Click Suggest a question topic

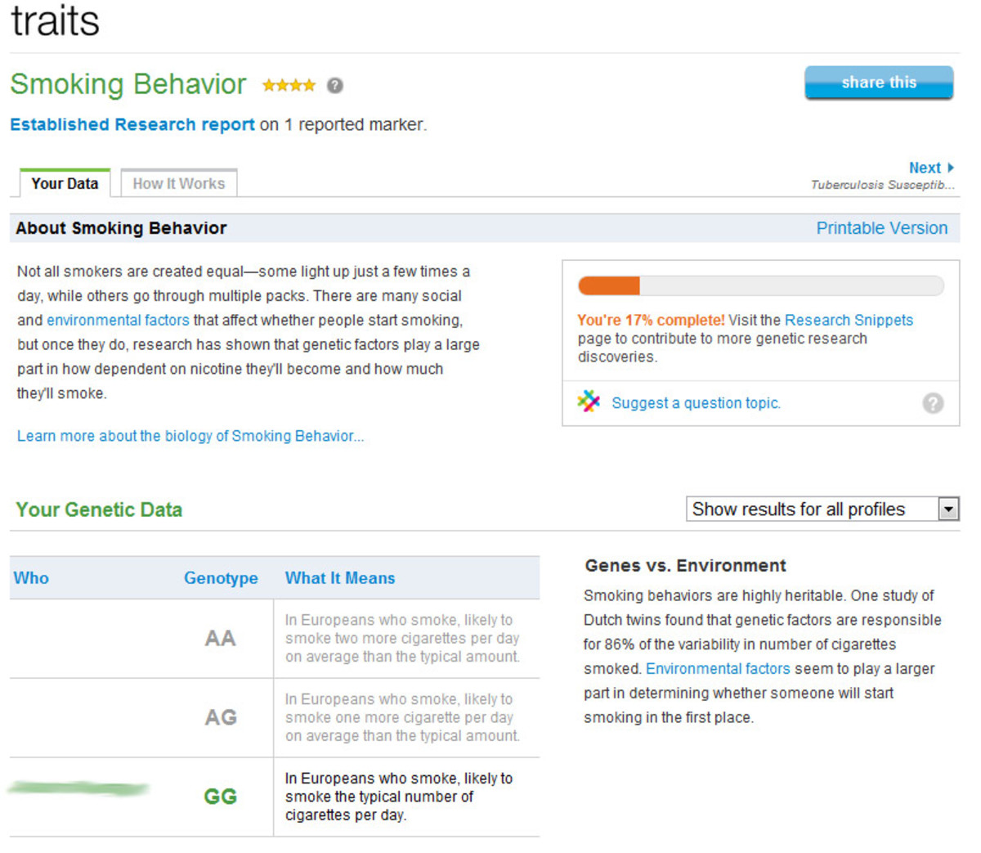point(695,402)
